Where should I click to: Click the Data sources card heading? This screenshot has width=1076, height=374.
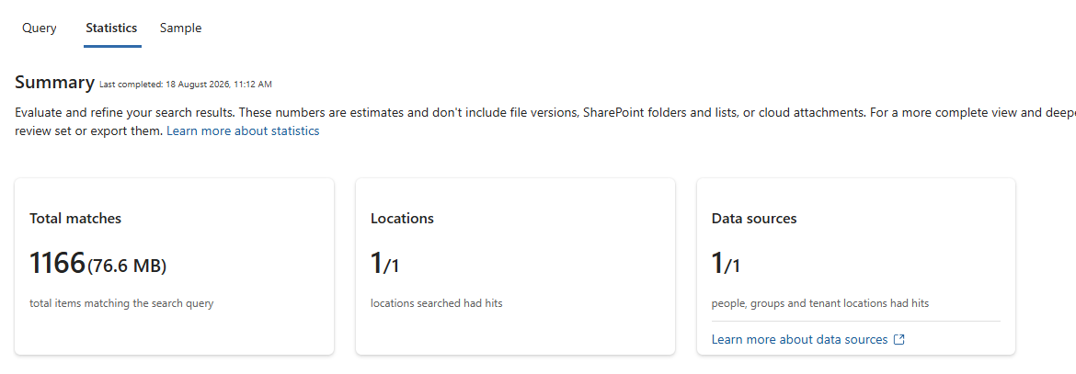point(754,218)
